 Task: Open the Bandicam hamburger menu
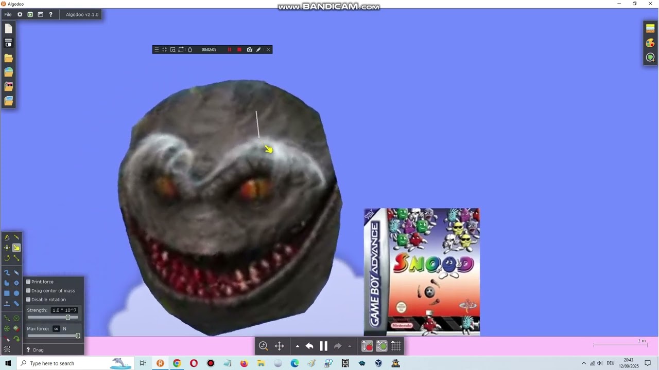[x=157, y=49]
